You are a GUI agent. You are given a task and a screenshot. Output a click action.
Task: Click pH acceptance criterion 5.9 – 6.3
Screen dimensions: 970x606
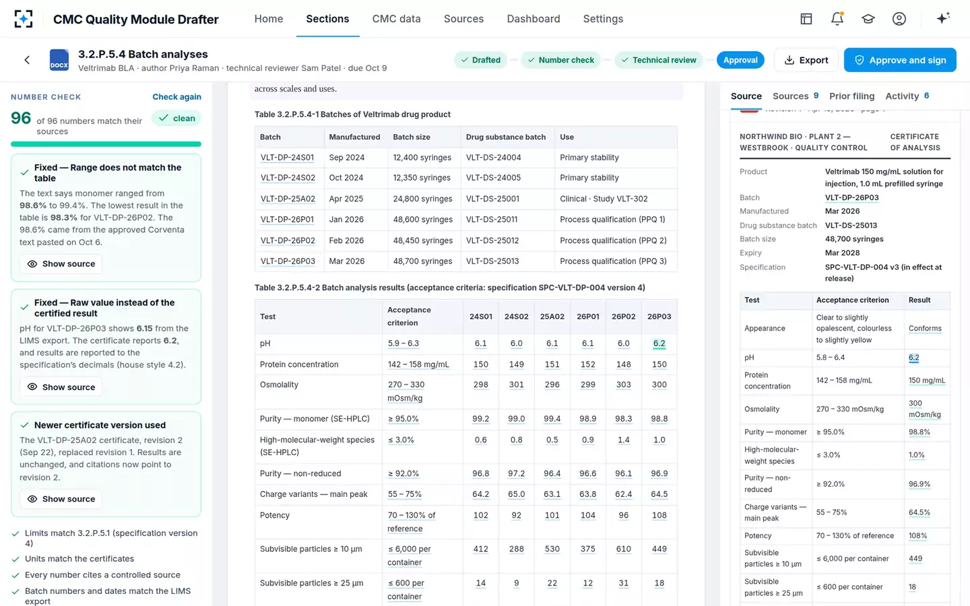[x=403, y=343]
